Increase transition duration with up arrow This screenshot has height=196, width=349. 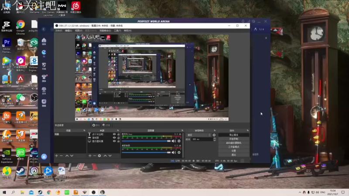pyautogui.click(x=215, y=139)
